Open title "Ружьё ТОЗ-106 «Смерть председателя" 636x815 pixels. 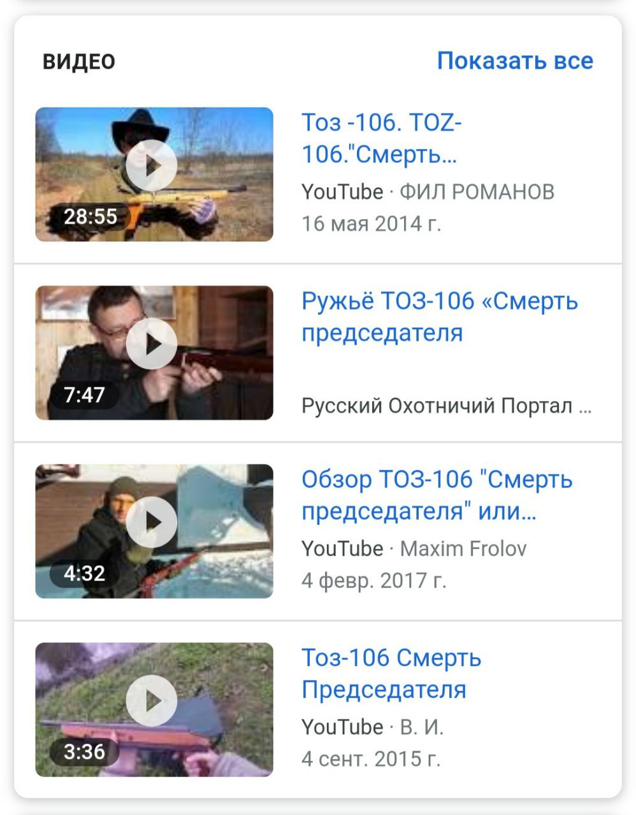[440, 316]
